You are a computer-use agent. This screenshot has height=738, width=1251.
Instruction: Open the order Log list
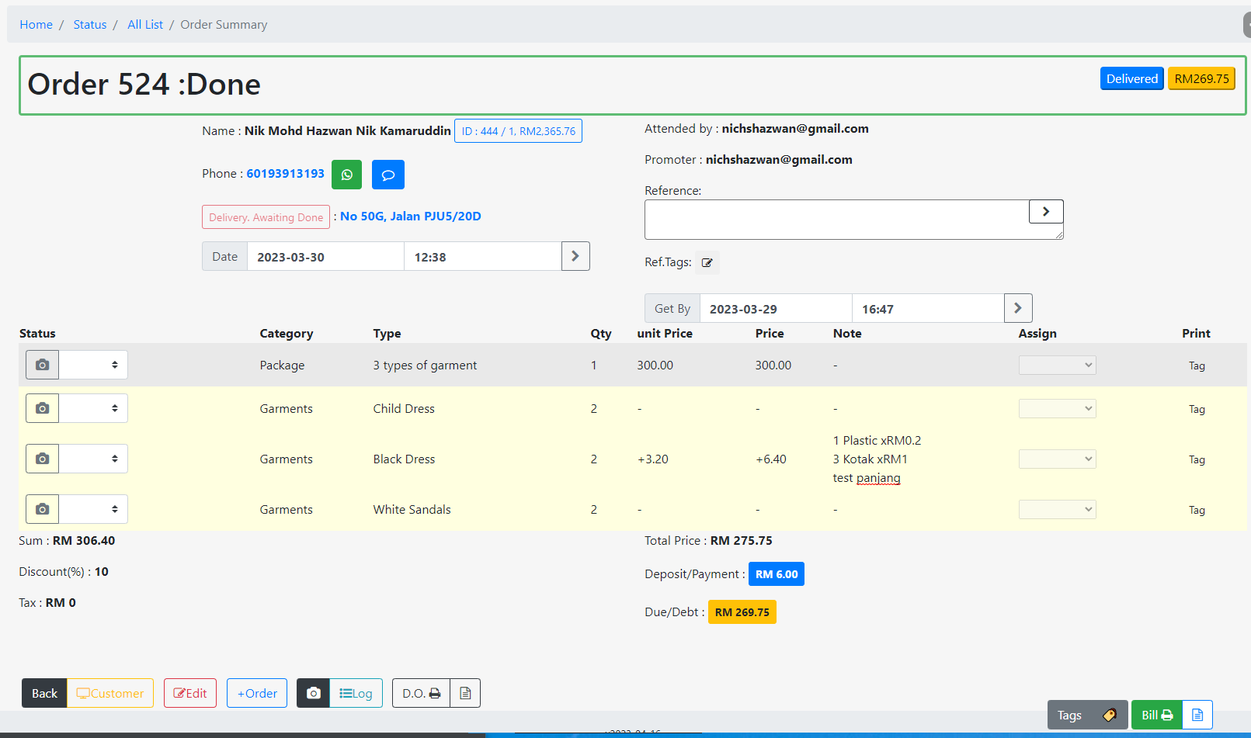(x=356, y=693)
